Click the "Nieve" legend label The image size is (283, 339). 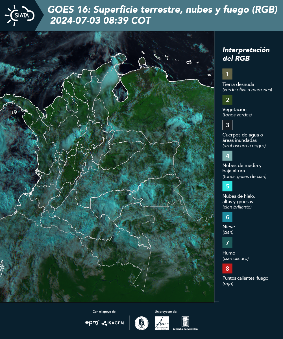pos(228,227)
